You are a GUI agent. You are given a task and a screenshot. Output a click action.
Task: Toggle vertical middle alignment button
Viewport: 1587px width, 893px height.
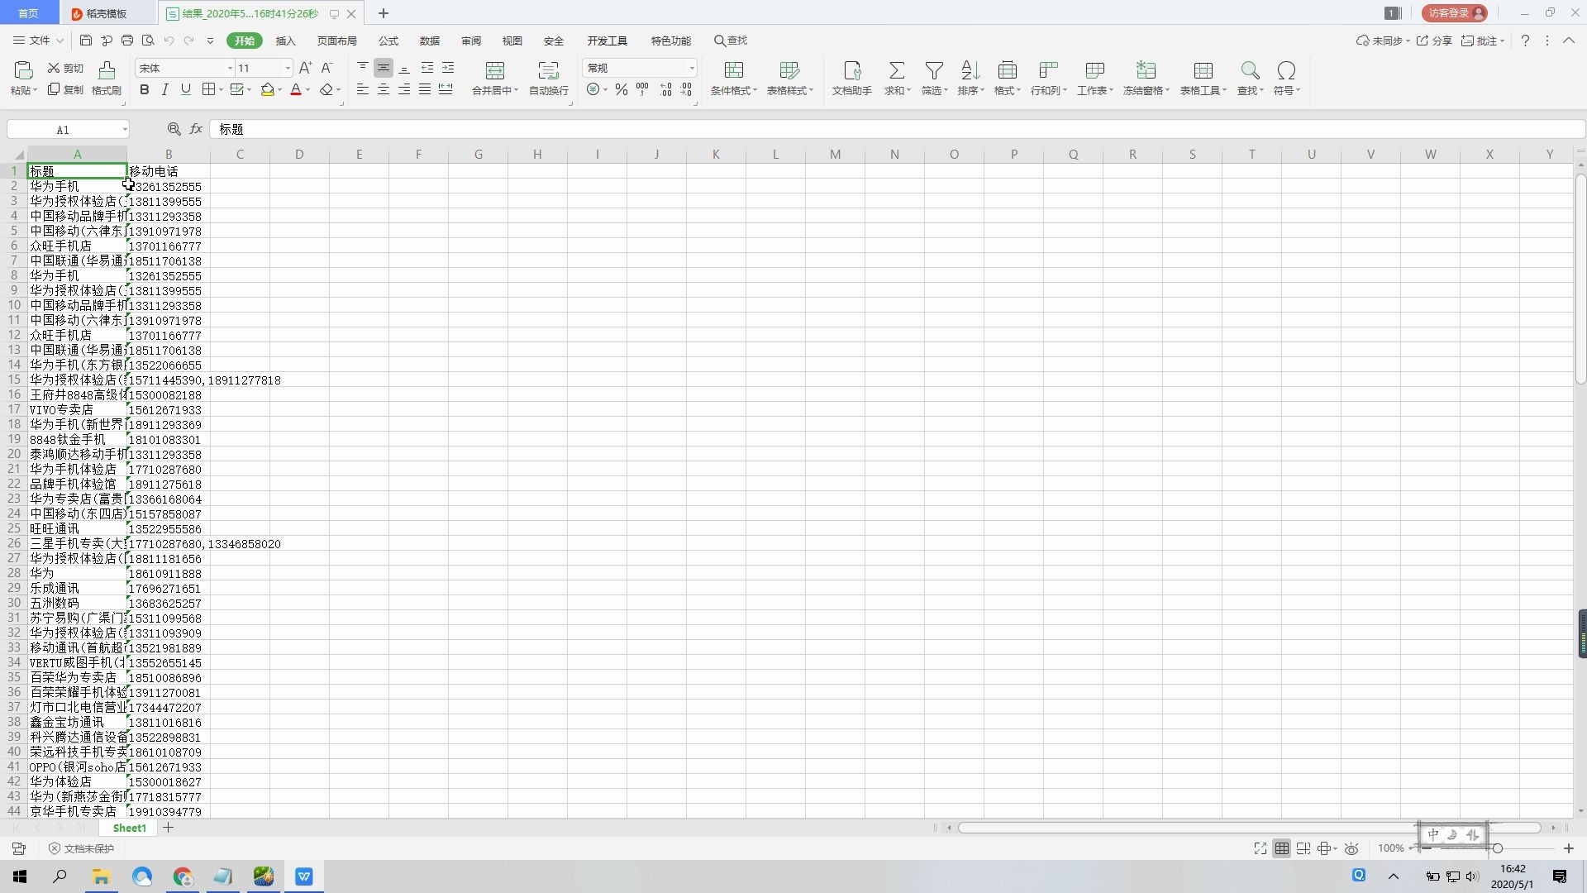pyautogui.click(x=384, y=68)
